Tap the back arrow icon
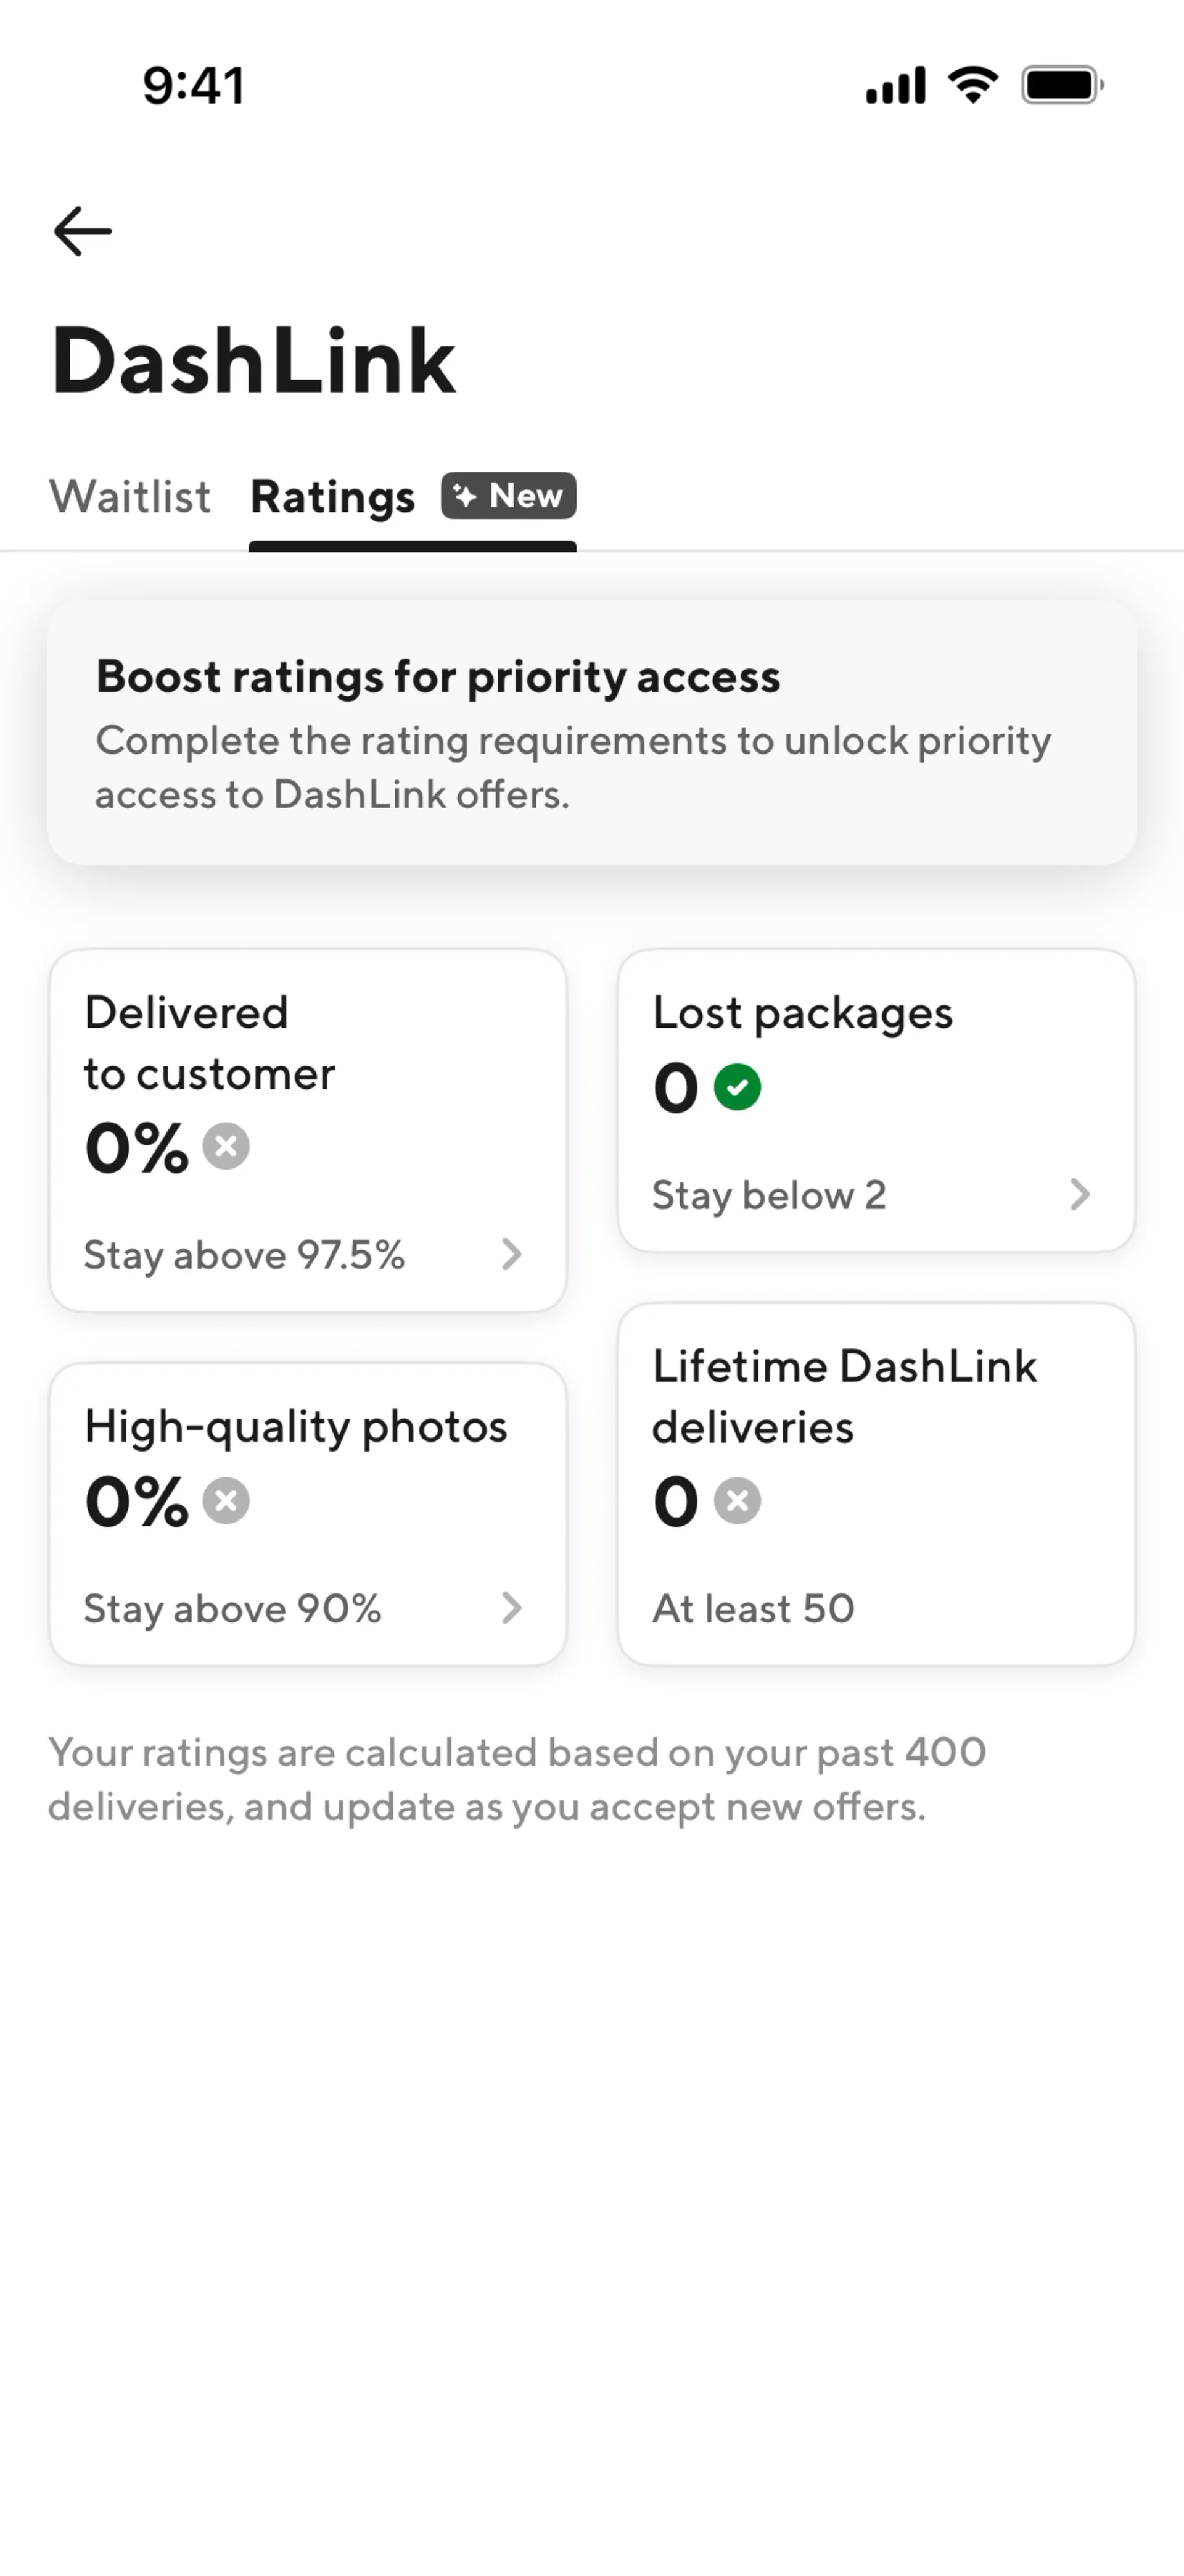 83,232
